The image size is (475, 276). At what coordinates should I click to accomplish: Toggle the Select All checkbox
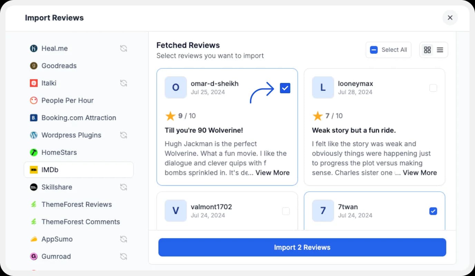click(374, 50)
